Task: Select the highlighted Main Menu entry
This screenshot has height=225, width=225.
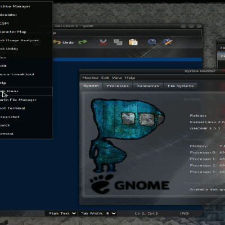Action: (26, 91)
